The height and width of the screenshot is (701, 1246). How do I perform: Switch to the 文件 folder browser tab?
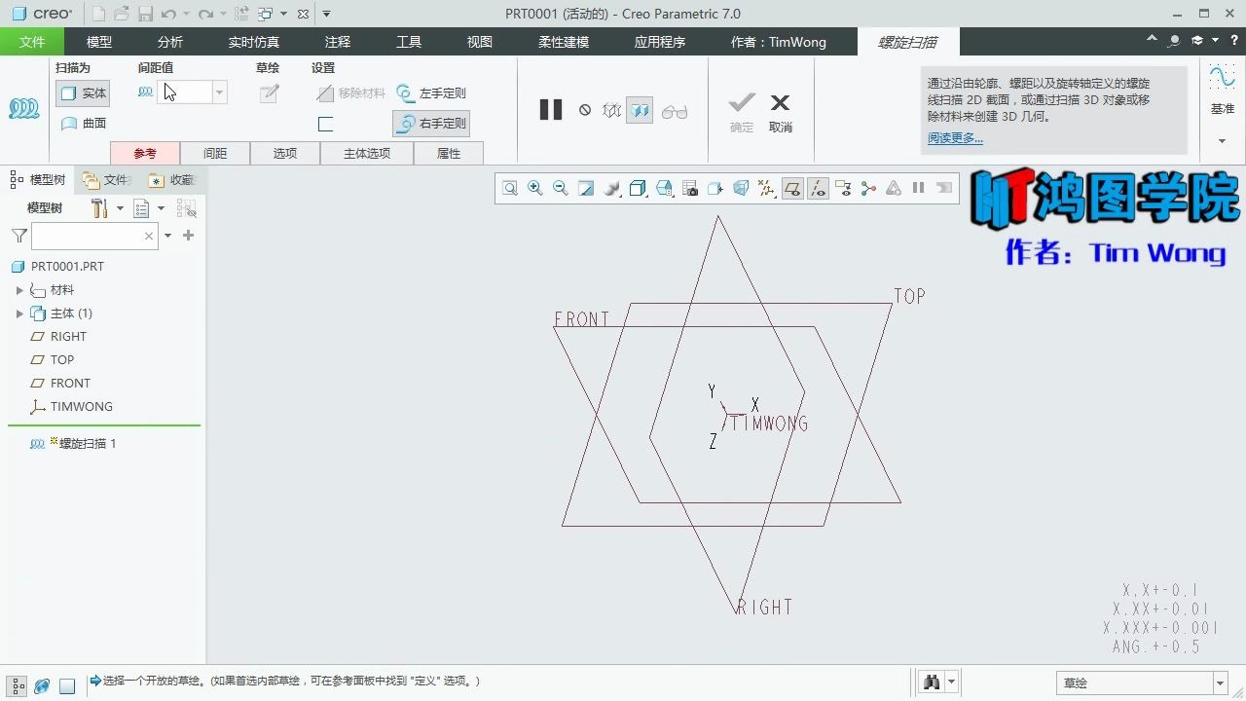click(x=107, y=180)
